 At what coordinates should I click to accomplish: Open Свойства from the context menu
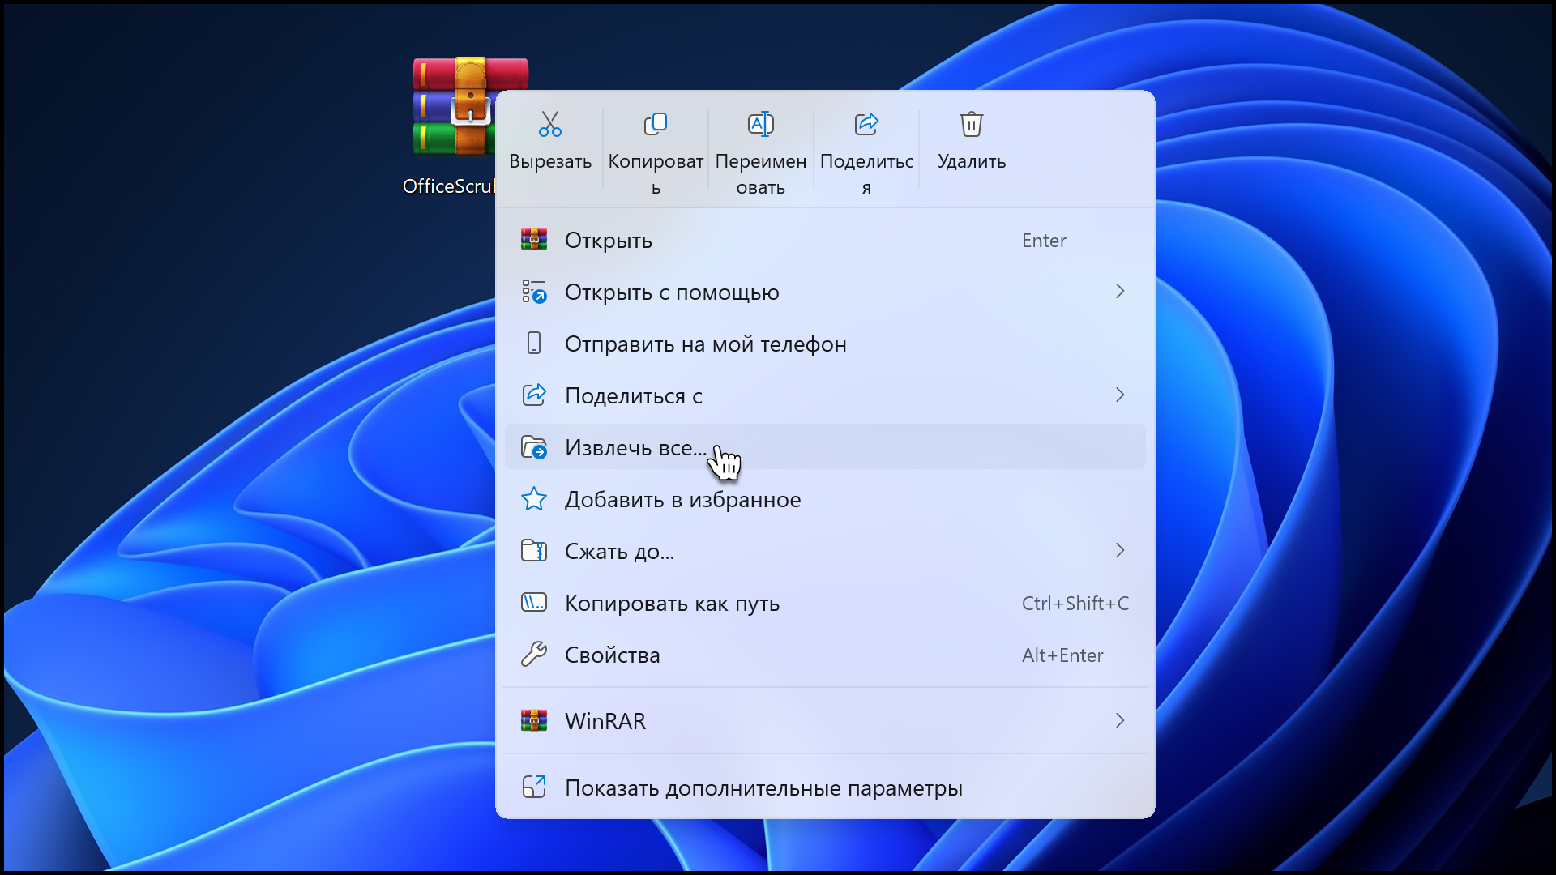[612, 655]
